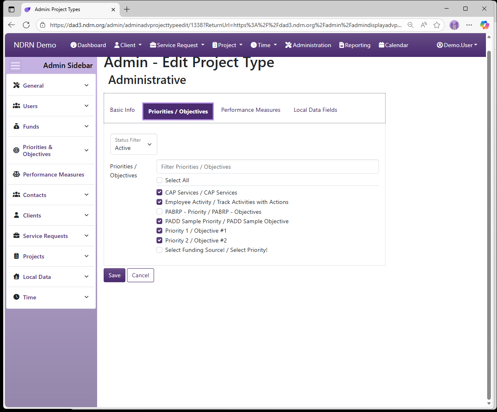Viewport: 497px width, 412px height.
Task: Expand the General sidebar section chevron
Action: [x=86, y=85]
